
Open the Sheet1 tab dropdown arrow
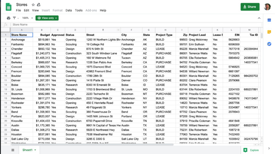[x=35, y=150]
